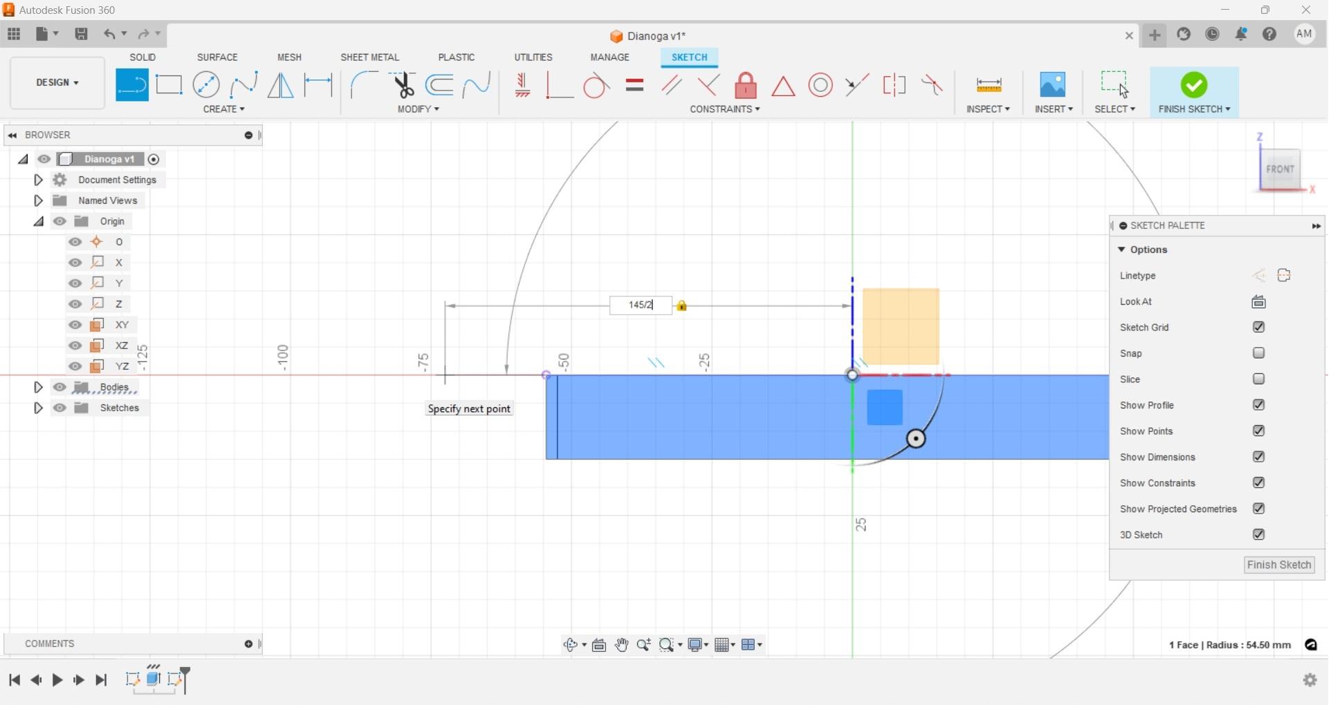1331x705 pixels.
Task: Apply the Tangent constraint
Action: tap(596, 85)
